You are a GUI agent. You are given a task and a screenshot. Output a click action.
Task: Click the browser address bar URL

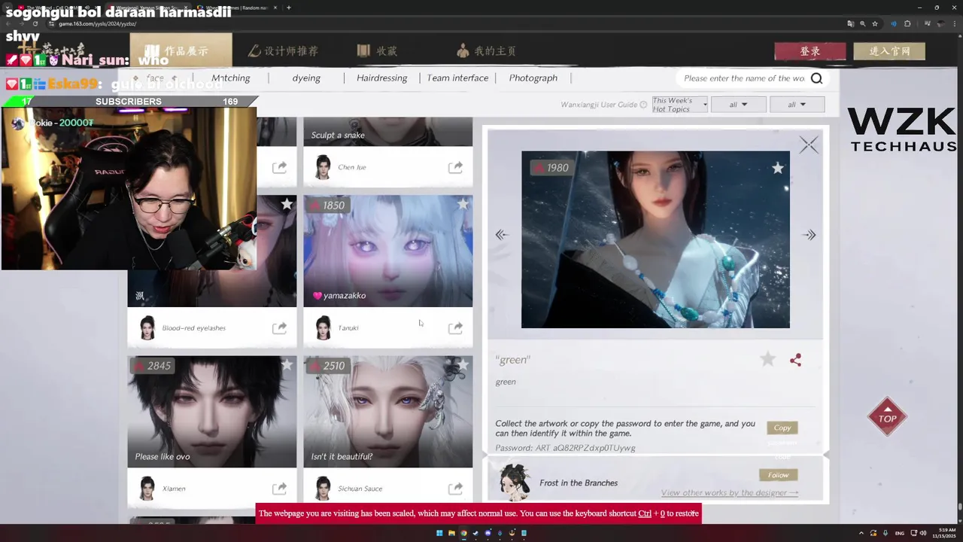[98, 23]
